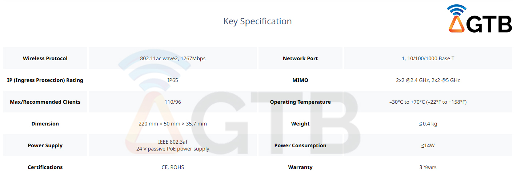This screenshot has height=177, width=517.
Task: Click the 2x2 @2.4 GHz MIMO value
Action: coord(428,80)
